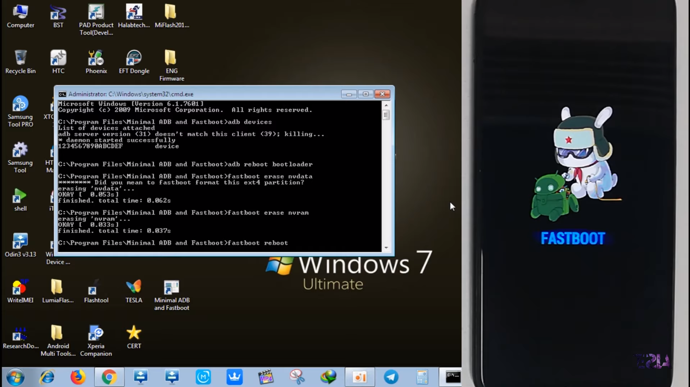Open the Recycle Bin

point(20,62)
